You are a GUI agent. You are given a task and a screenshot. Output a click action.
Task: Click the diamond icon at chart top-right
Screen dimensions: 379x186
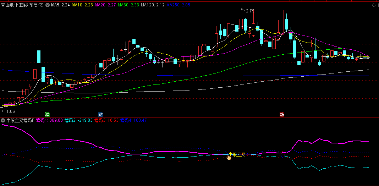coord(374,5)
